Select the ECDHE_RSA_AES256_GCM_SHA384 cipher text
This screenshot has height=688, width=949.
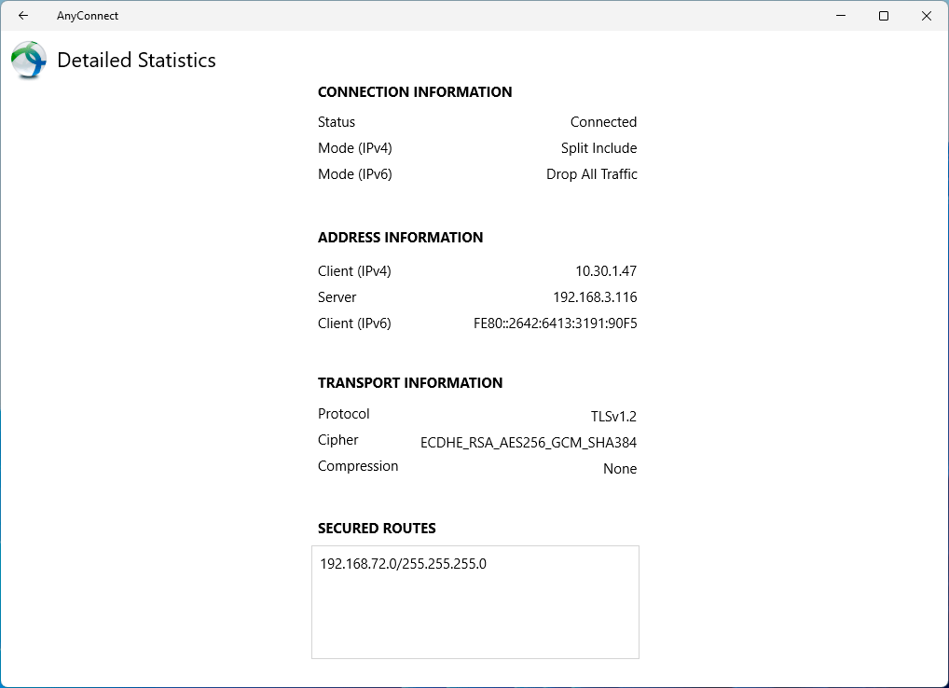pyautogui.click(x=529, y=443)
